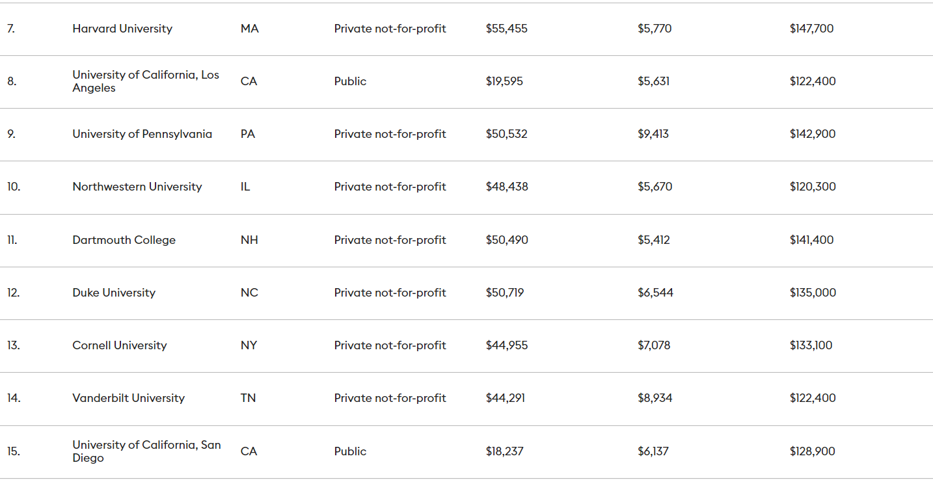Click University of Pennsylvania row name

coord(142,134)
